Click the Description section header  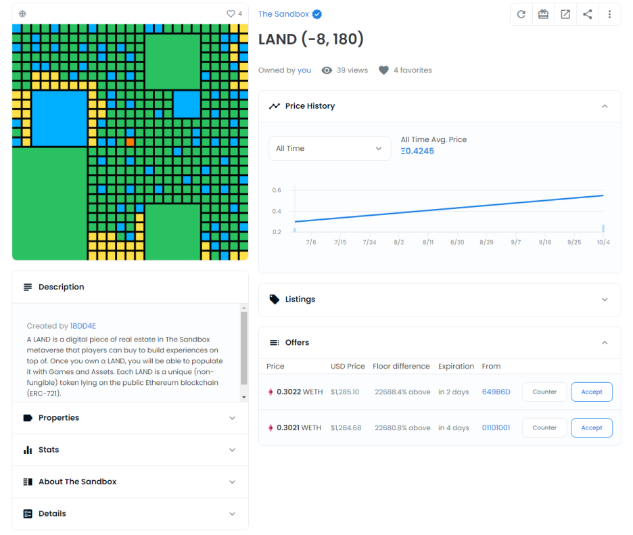[130, 287]
